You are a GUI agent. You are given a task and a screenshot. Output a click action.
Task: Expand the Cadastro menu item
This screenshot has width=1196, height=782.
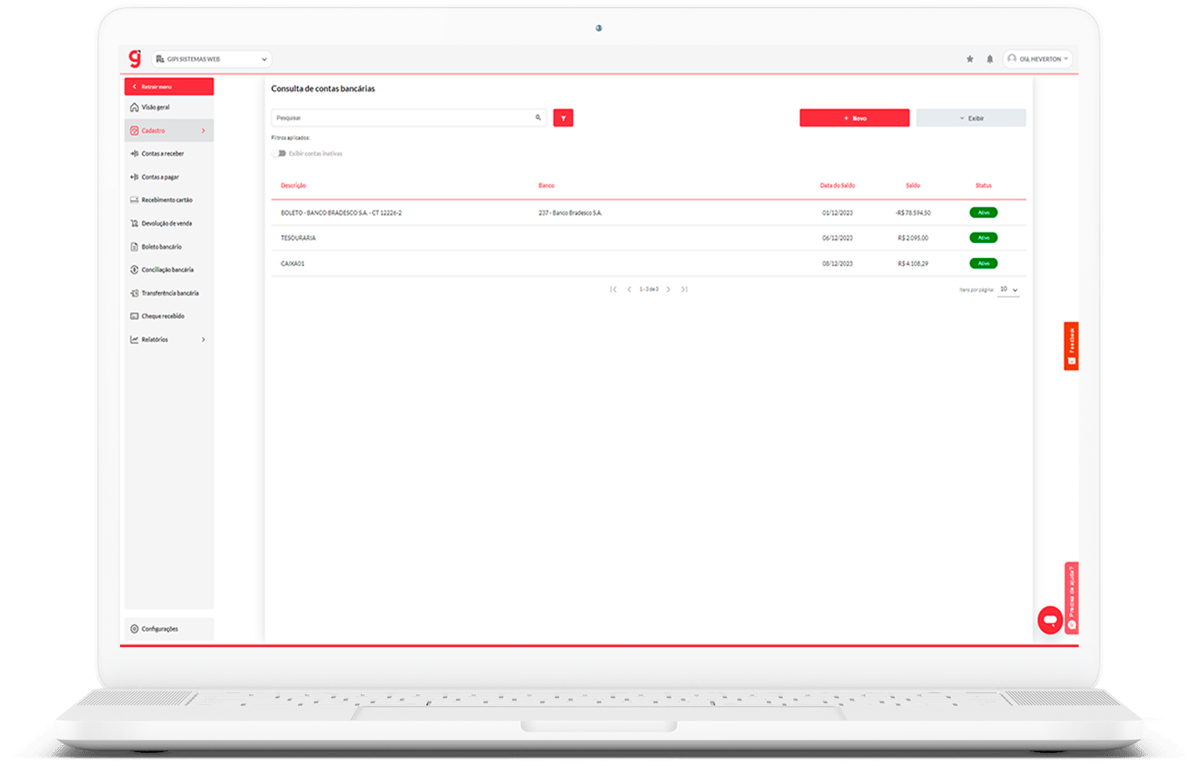[169, 130]
